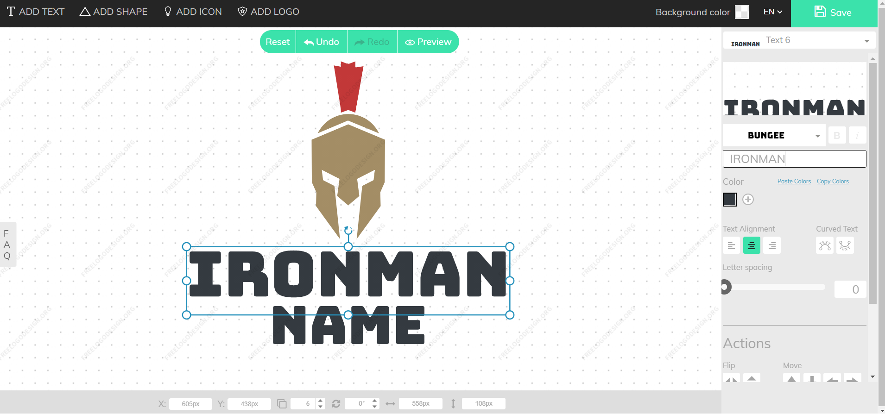The width and height of the screenshot is (885, 414).
Task: Click the side panel scroll-up arrow
Action: (x=872, y=59)
